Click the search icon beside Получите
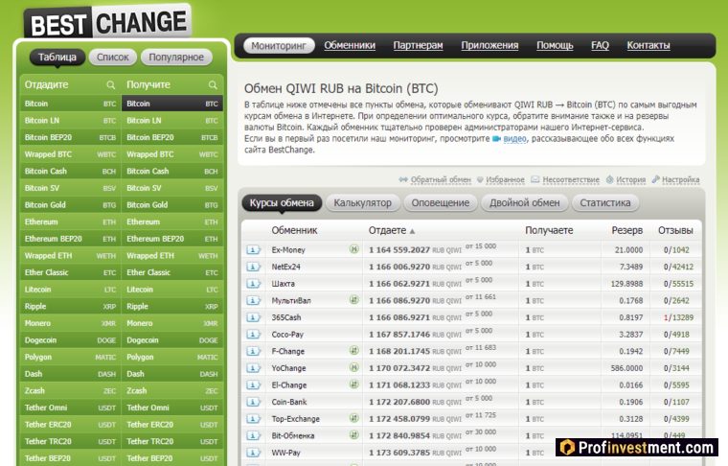Screen dimensions: 728x466 tap(213, 85)
